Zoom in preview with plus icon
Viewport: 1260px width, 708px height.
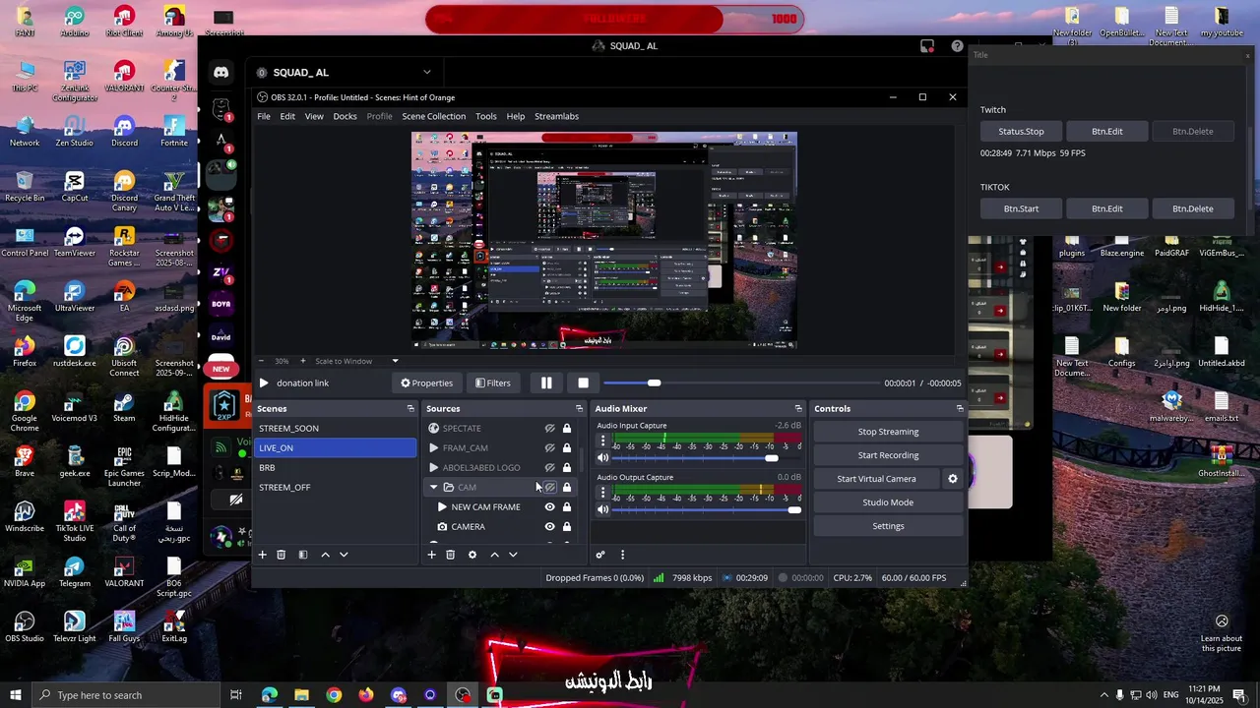[303, 361]
